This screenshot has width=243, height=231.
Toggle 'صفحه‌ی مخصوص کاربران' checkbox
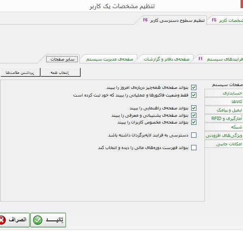click(194, 122)
